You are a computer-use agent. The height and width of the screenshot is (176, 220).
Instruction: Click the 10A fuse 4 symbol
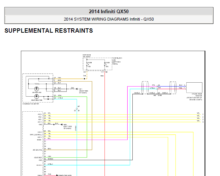pyautogui.click(x=87, y=65)
